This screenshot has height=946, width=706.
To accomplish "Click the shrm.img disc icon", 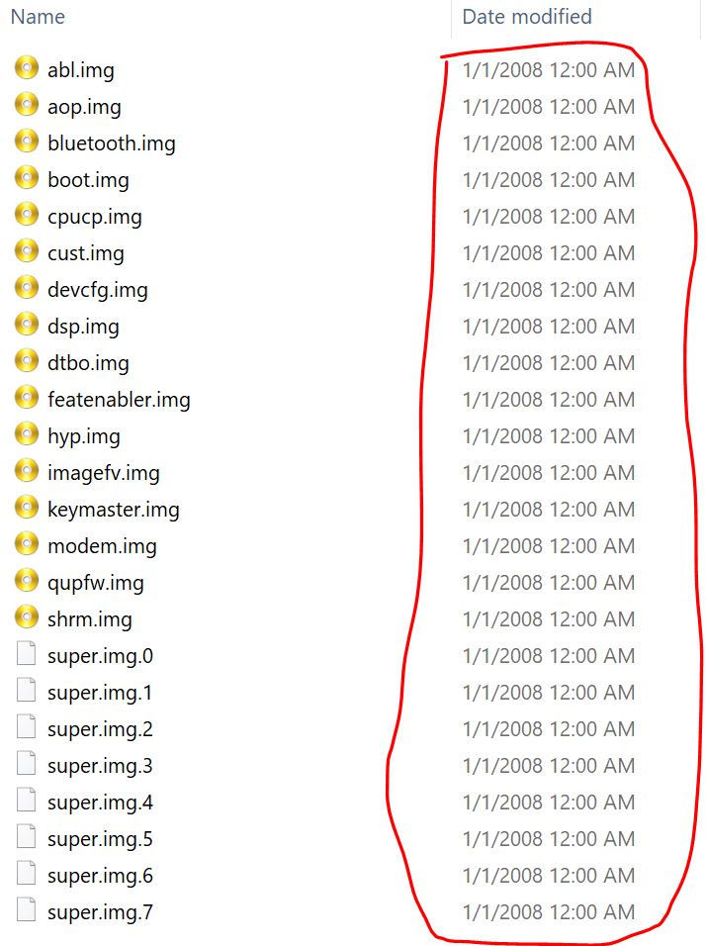I will pos(27,616).
